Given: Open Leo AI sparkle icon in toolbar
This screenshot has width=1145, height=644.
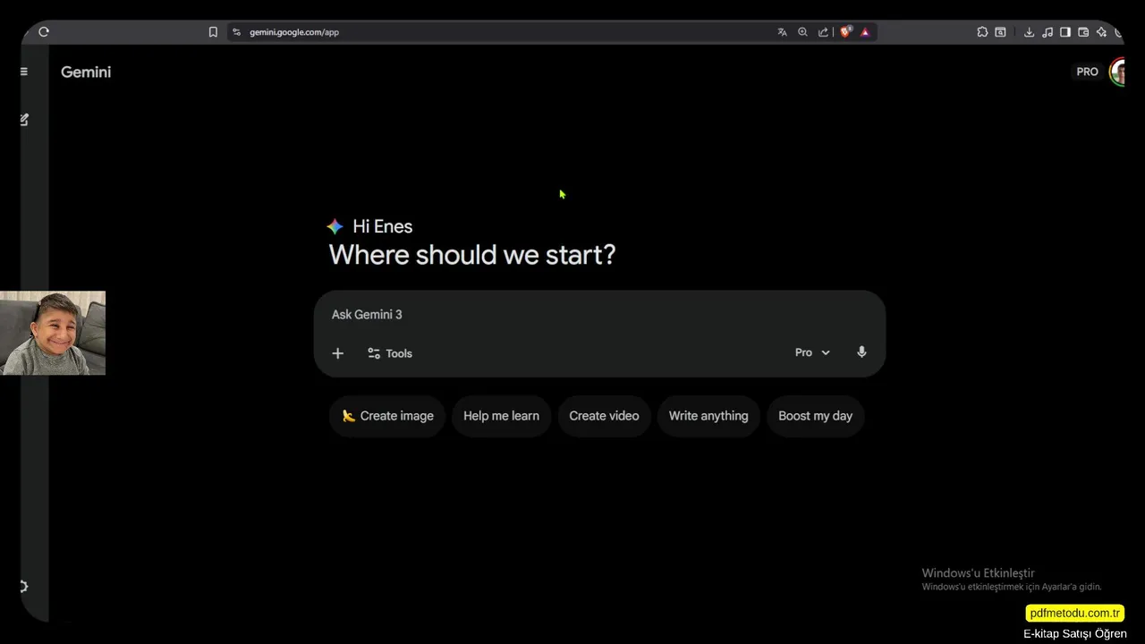Looking at the screenshot, I should pos(1101,32).
